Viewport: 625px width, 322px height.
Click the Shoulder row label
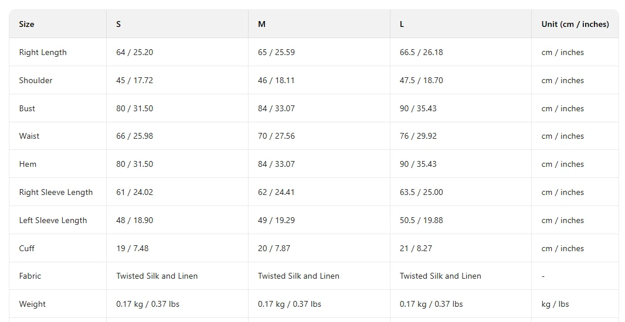[36, 80]
